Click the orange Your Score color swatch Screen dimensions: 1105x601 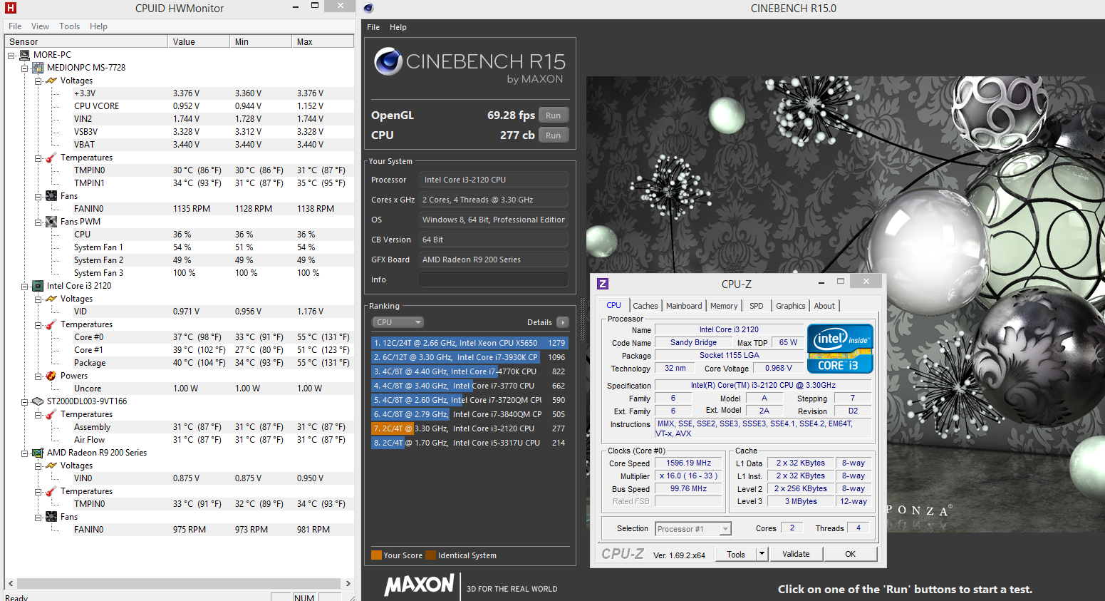[x=376, y=555]
